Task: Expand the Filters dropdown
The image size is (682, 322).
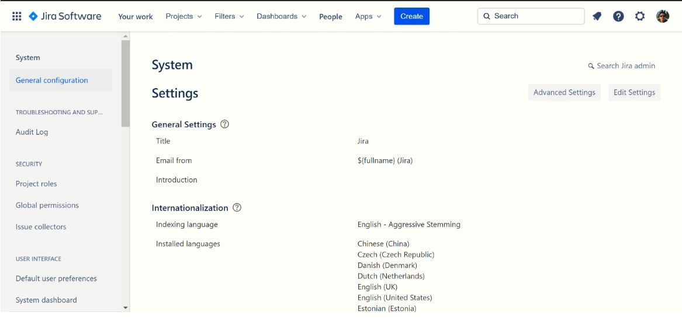Action: 229,16
